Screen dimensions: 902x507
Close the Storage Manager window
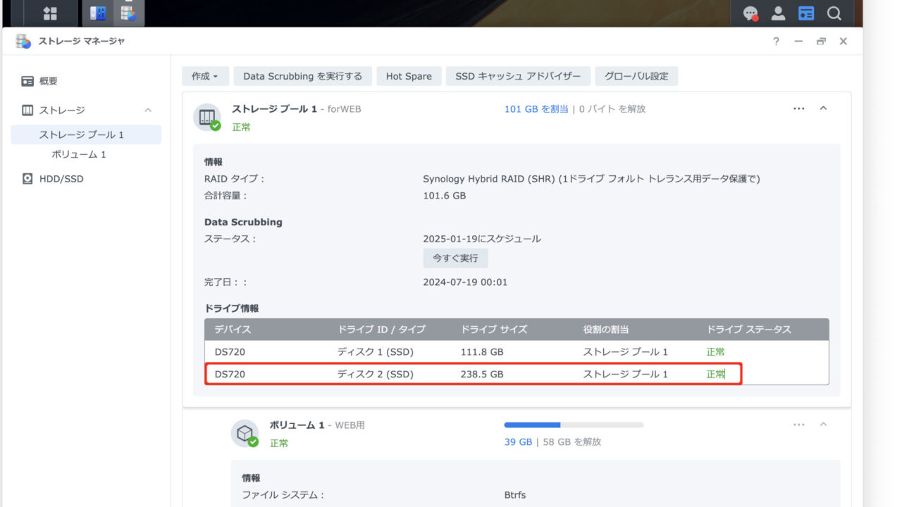(843, 42)
